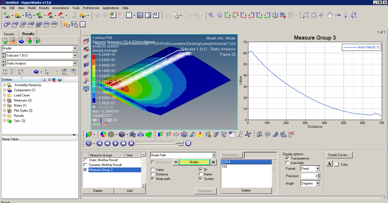This screenshot has height=203, width=388.
Task: Click Add under the measure groups list
Action: point(129,191)
